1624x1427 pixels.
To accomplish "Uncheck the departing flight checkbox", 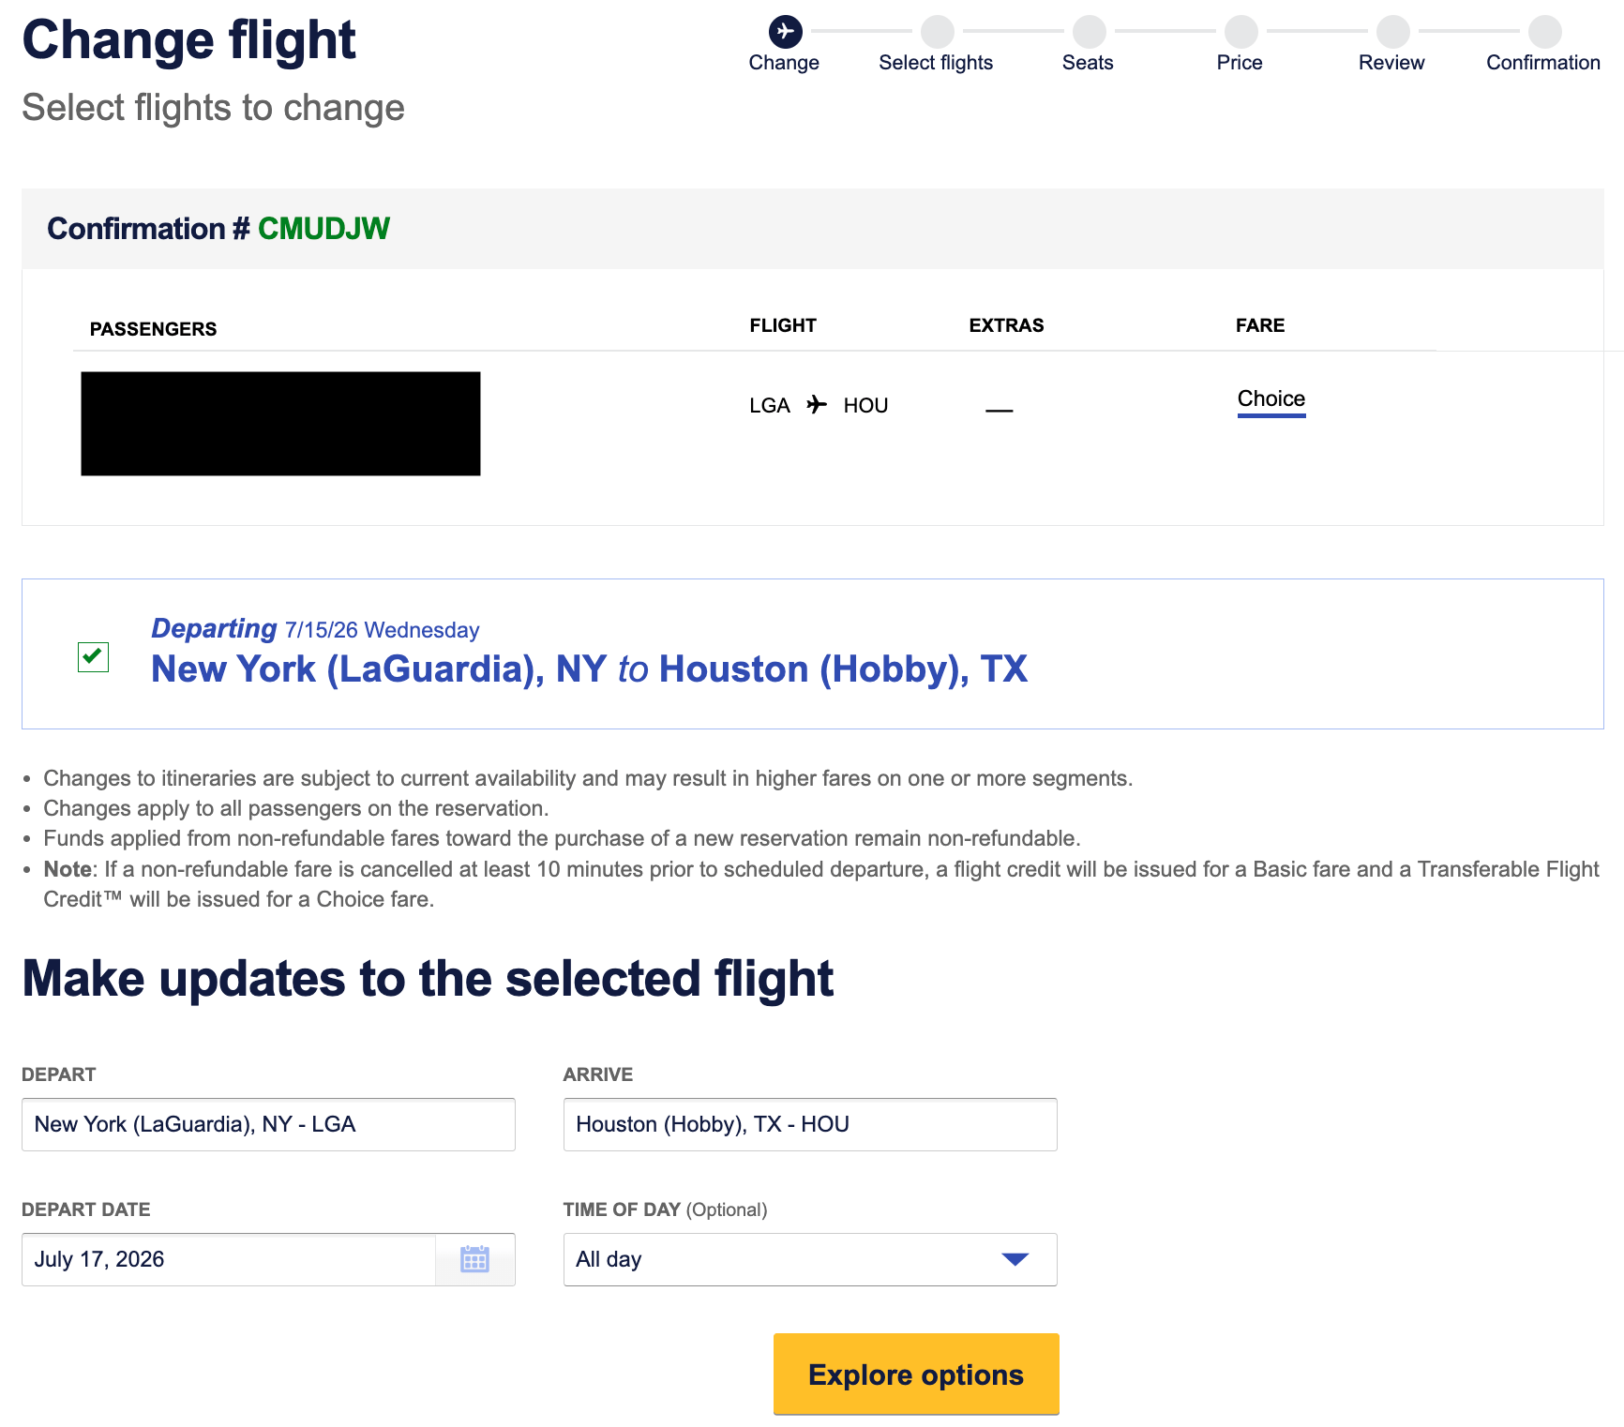I will 93,656.
